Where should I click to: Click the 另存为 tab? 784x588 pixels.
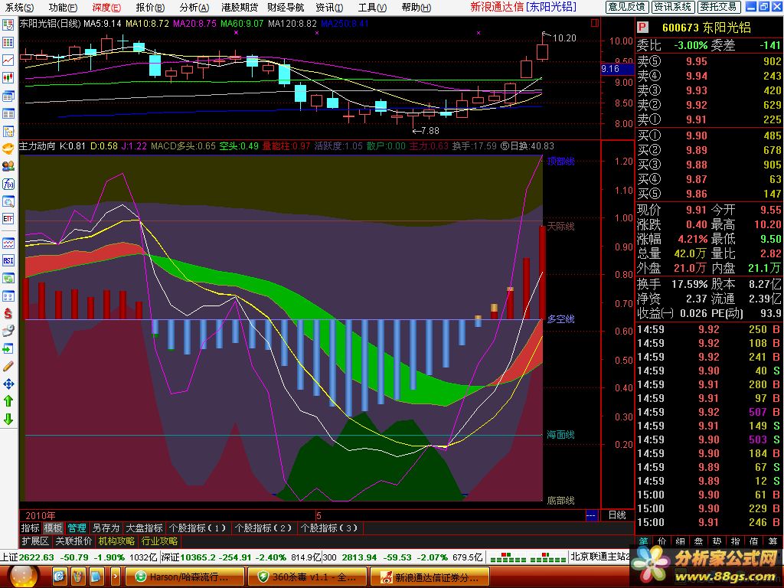click(106, 528)
